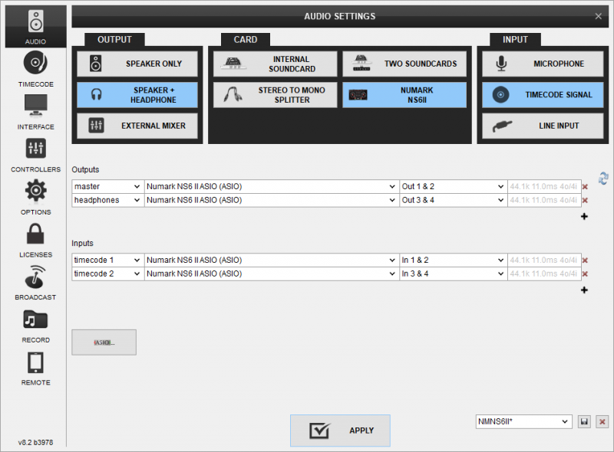The image size is (614, 452).
Task: Expand the NMNS6II preset dropdown
Action: [x=523, y=422]
